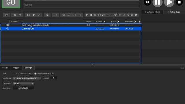Add a Timecode cue (clock icon)
The width and height of the screenshot is (185, 104).
coord(80,15)
